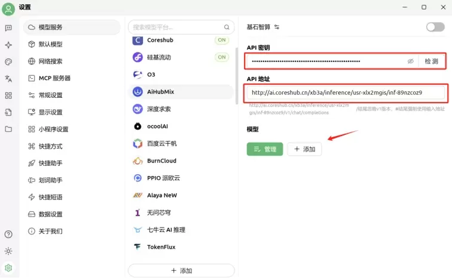The width and height of the screenshot is (452, 278).
Task: Click the green 管理 models button
Action: (264, 149)
